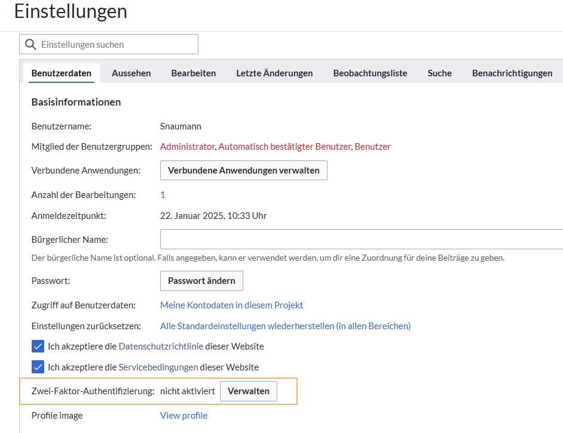Open the Administrator group link
The image size is (563, 433).
pyautogui.click(x=188, y=147)
